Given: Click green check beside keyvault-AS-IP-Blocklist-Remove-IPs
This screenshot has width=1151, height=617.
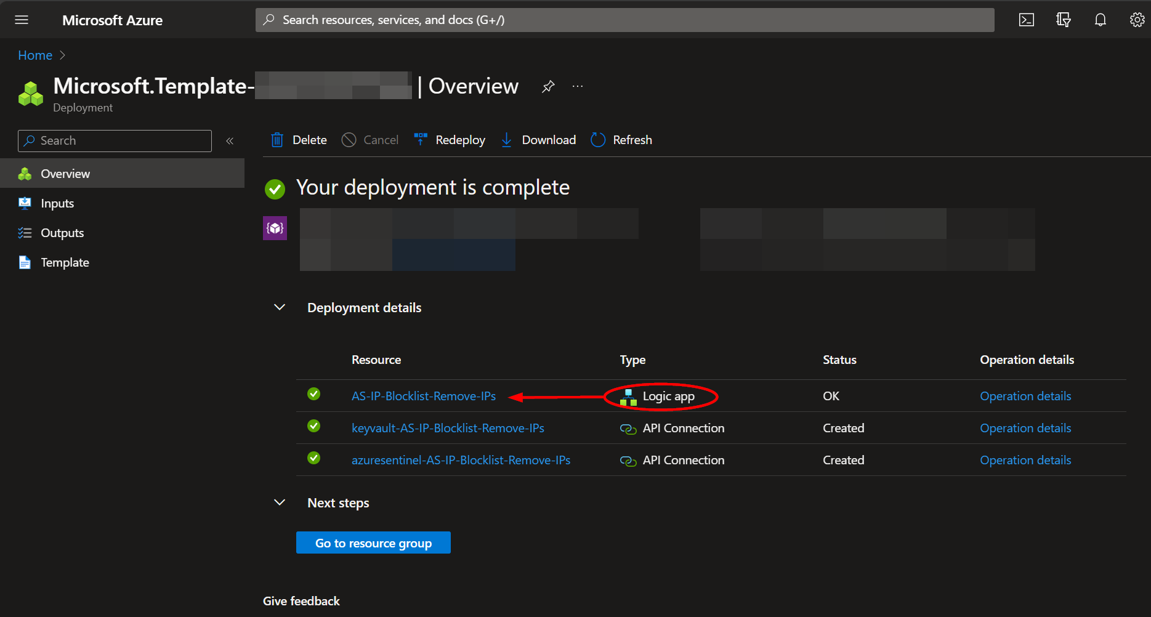Looking at the screenshot, I should (x=314, y=426).
